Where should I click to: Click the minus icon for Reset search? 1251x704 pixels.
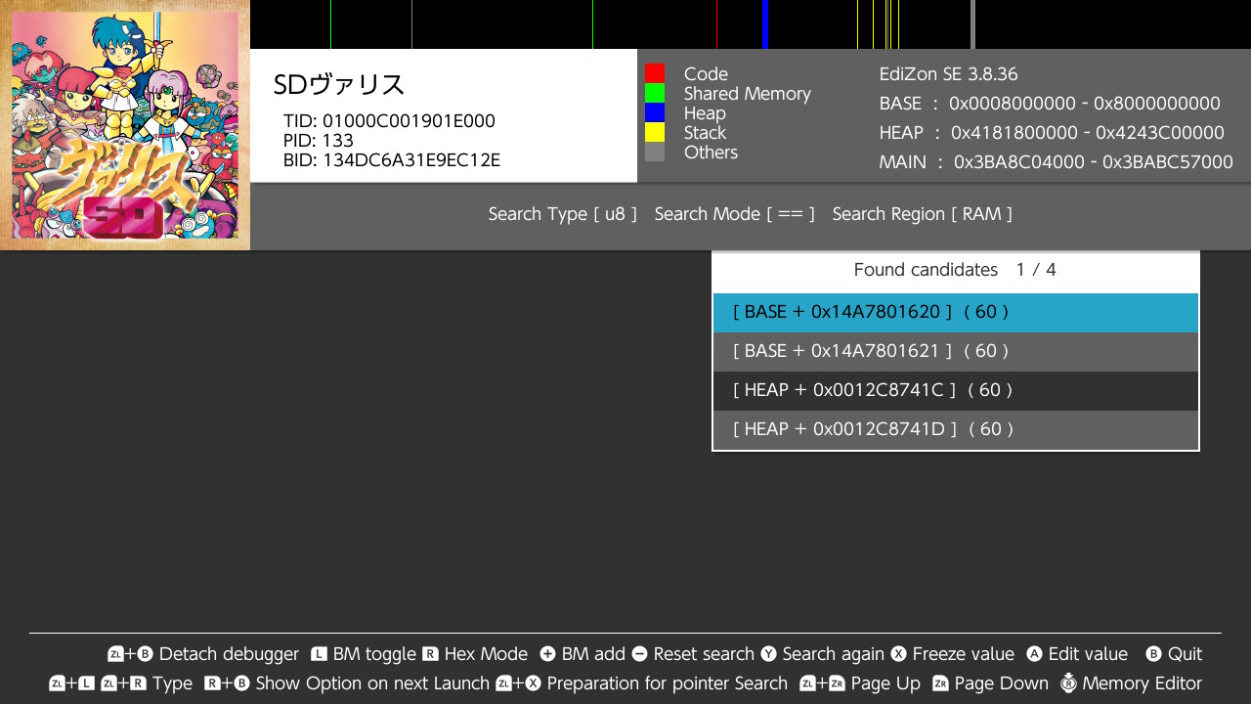tap(639, 654)
